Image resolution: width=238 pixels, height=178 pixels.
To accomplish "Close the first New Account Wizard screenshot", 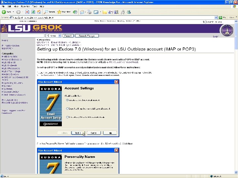I will pos(116,82).
